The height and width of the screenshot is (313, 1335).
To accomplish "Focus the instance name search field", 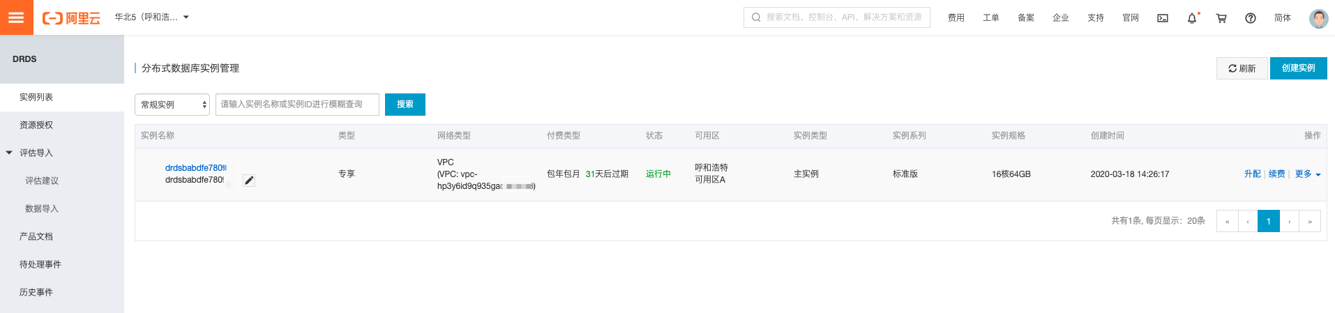I will point(297,105).
